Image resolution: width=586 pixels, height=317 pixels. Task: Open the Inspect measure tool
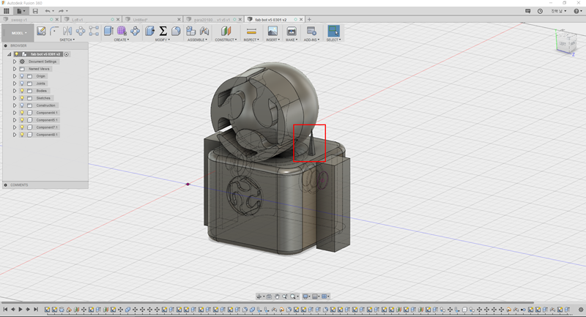pos(251,31)
